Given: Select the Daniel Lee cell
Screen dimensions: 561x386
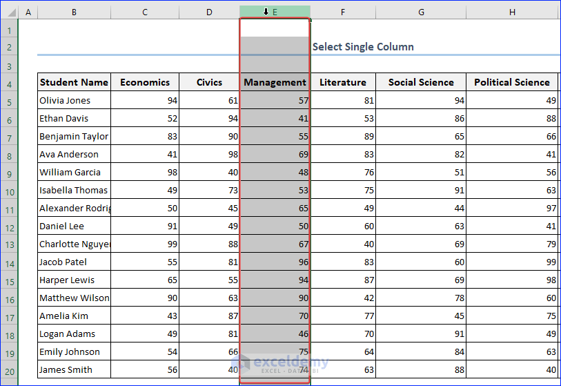Looking at the screenshot, I should [x=74, y=226].
